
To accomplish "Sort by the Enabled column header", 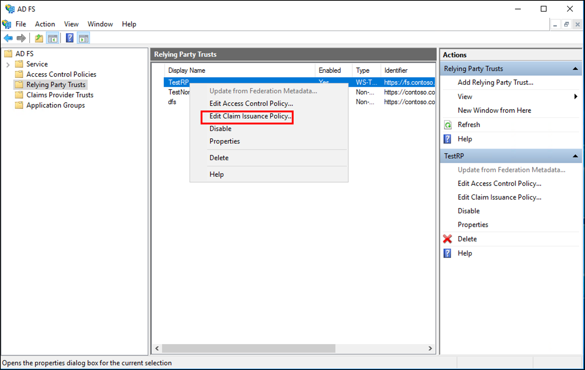I will (x=334, y=70).
